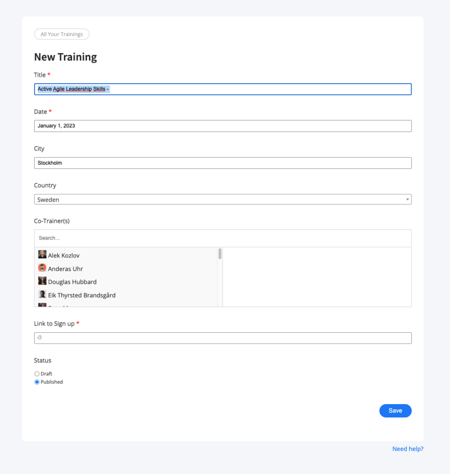Image resolution: width=450 pixels, height=474 pixels.
Task: Click the co-trainer list scrollbar
Action: (x=220, y=254)
